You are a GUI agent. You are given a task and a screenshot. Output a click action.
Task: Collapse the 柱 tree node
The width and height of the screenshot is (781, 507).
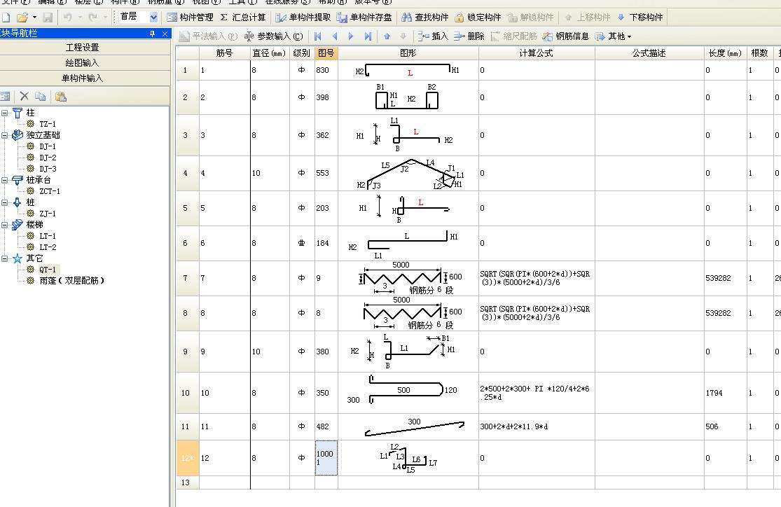(4, 113)
